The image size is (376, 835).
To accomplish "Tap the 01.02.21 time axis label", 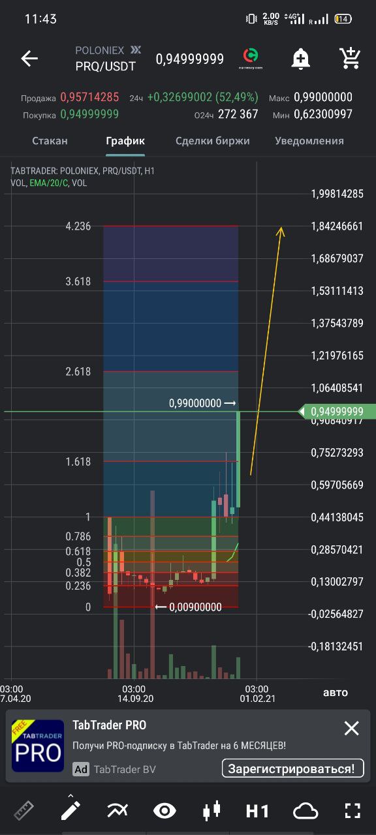I will (258, 698).
